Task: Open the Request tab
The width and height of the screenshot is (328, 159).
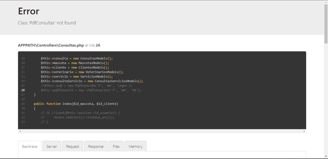Action: coord(72,146)
